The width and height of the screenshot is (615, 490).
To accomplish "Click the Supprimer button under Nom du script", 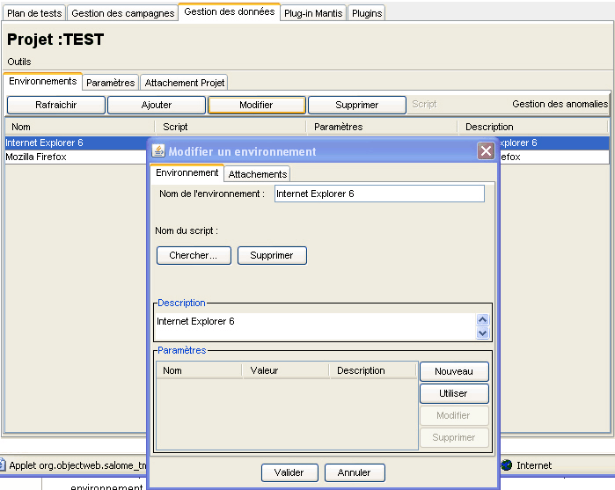I will tap(272, 255).
